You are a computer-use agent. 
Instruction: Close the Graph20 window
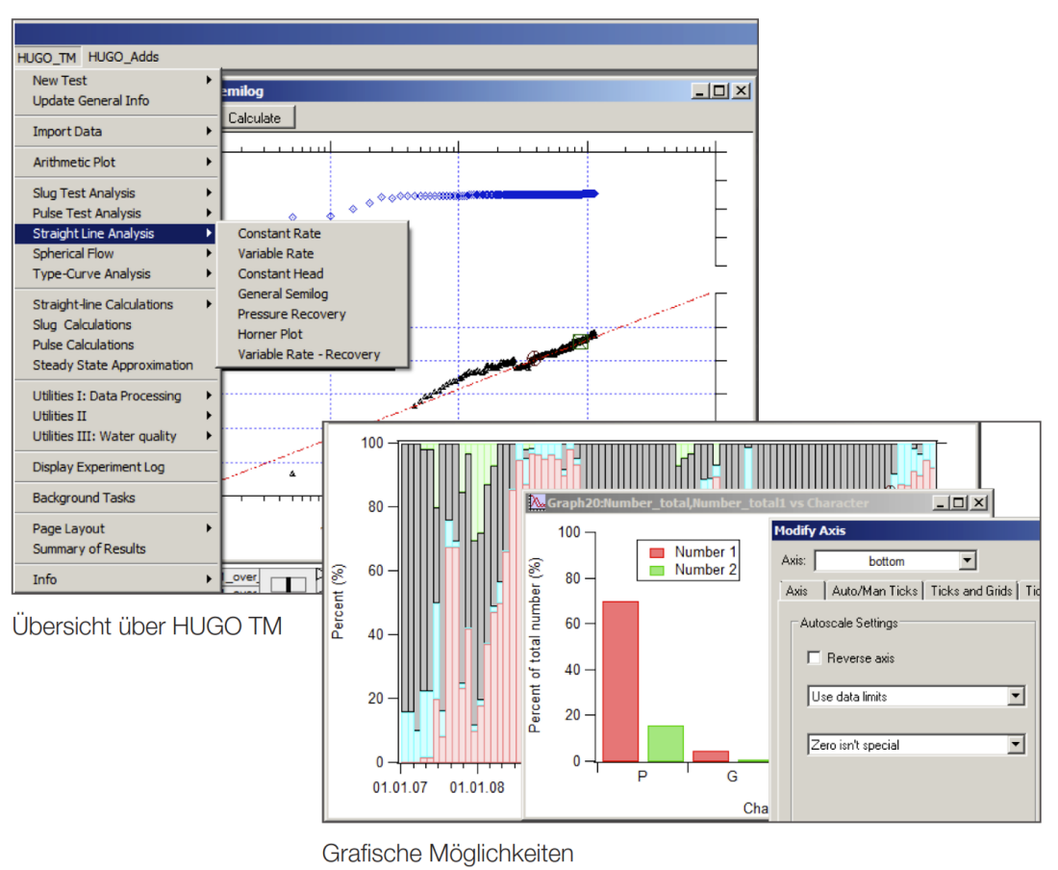tap(978, 502)
